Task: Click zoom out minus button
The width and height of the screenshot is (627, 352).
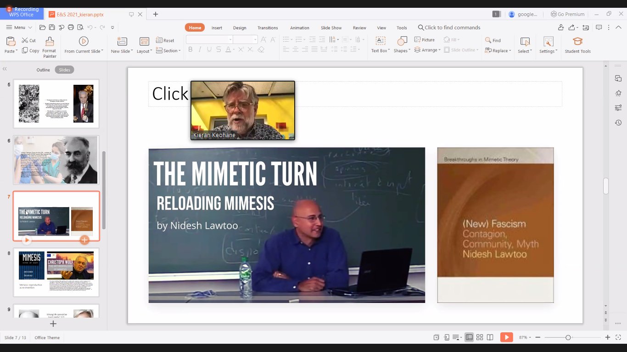Action: click(538, 337)
